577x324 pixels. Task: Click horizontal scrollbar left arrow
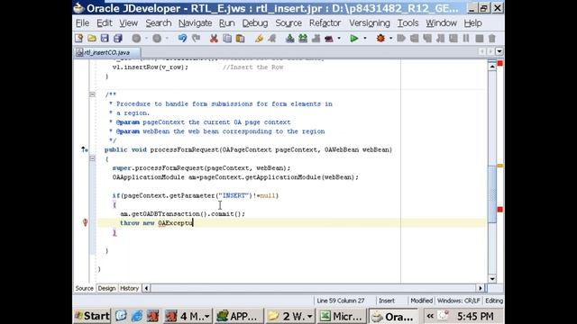tap(146, 288)
